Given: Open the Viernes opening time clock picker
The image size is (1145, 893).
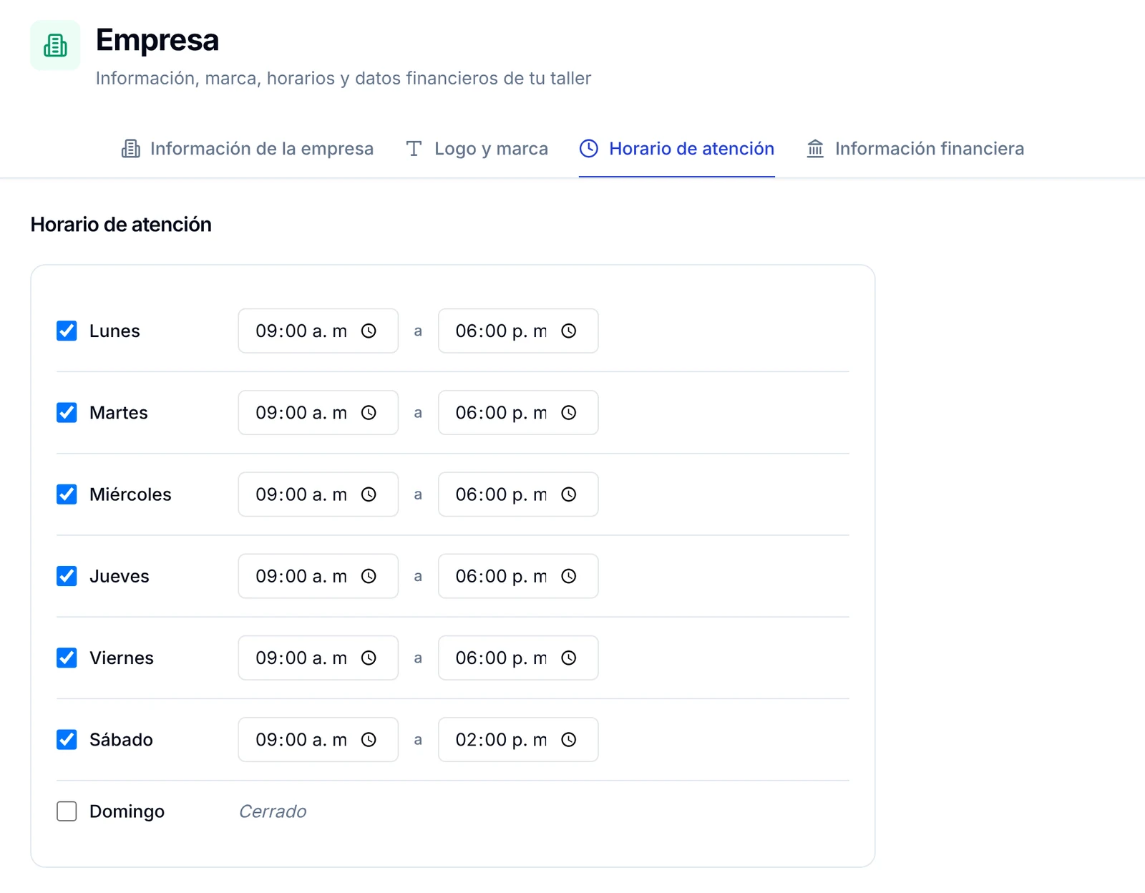Looking at the screenshot, I should [x=369, y=658].
